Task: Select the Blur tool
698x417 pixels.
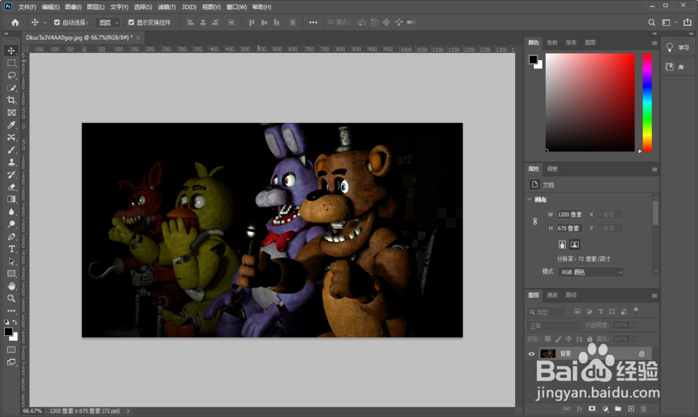Action: [11, 212]
